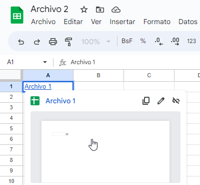The width and height of the screenshot is (200, 185).
Task: Print the spreadsheet
Action: coord(53,42)
